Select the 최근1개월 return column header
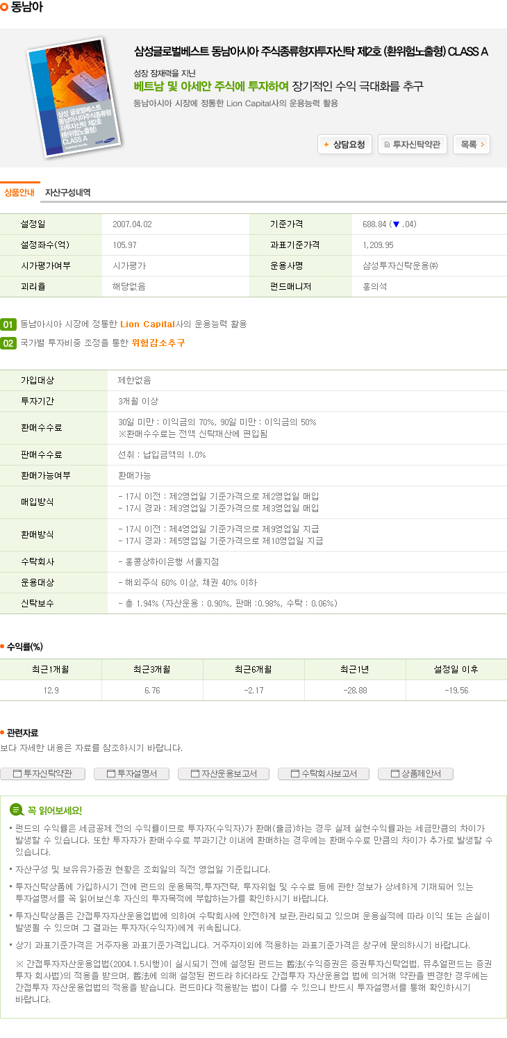 (x=51, y=669)
